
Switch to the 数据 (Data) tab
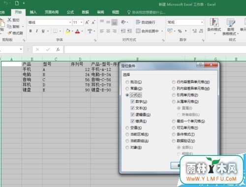(85, 12)
